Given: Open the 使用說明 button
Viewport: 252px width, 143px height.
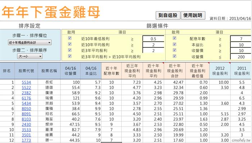Looking at the screenshot, I should coord(193,15).
